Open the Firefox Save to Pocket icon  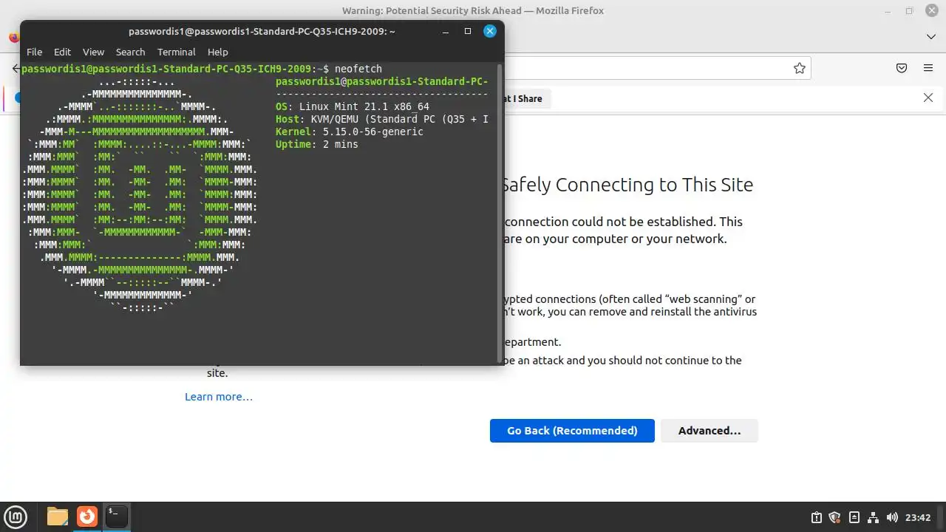click(902, 68)
